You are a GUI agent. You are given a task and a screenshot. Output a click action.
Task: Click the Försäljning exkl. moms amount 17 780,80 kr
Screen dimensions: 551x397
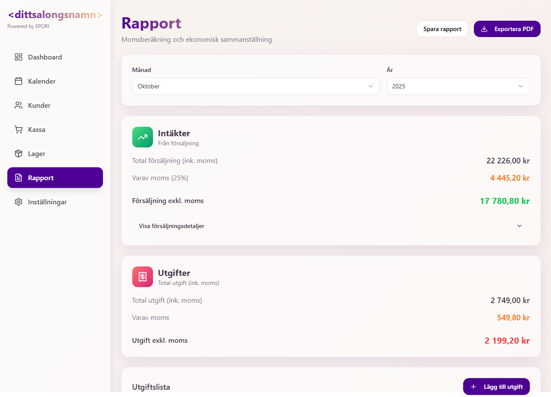point(504,201)
